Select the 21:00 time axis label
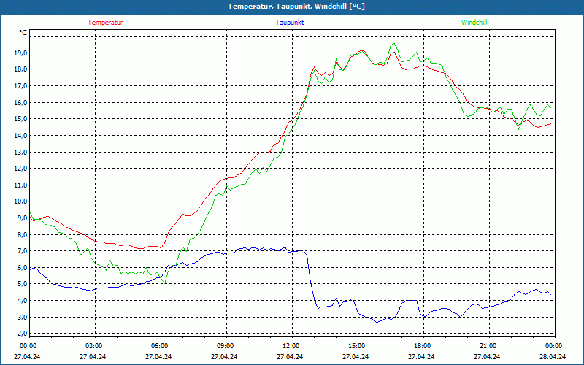584x365 pixels. (x=488, y=346)
